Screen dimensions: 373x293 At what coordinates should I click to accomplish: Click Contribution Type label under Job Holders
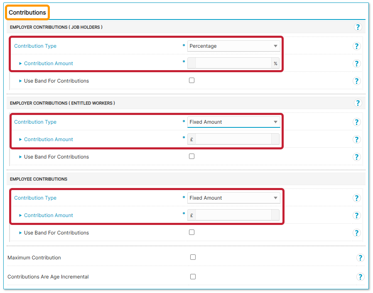click(35, 46)
